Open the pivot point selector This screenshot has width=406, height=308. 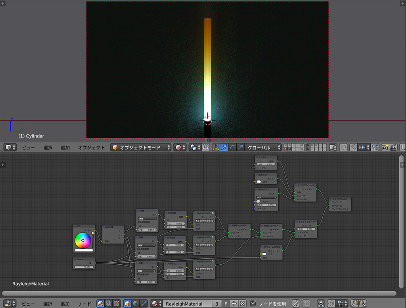click(195, 147)
